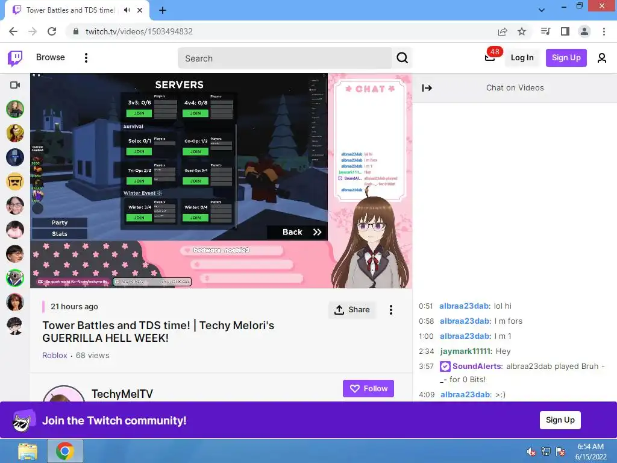
Task: Jump to 4:09 chat timestamp
Action: [x=427, y=394]
